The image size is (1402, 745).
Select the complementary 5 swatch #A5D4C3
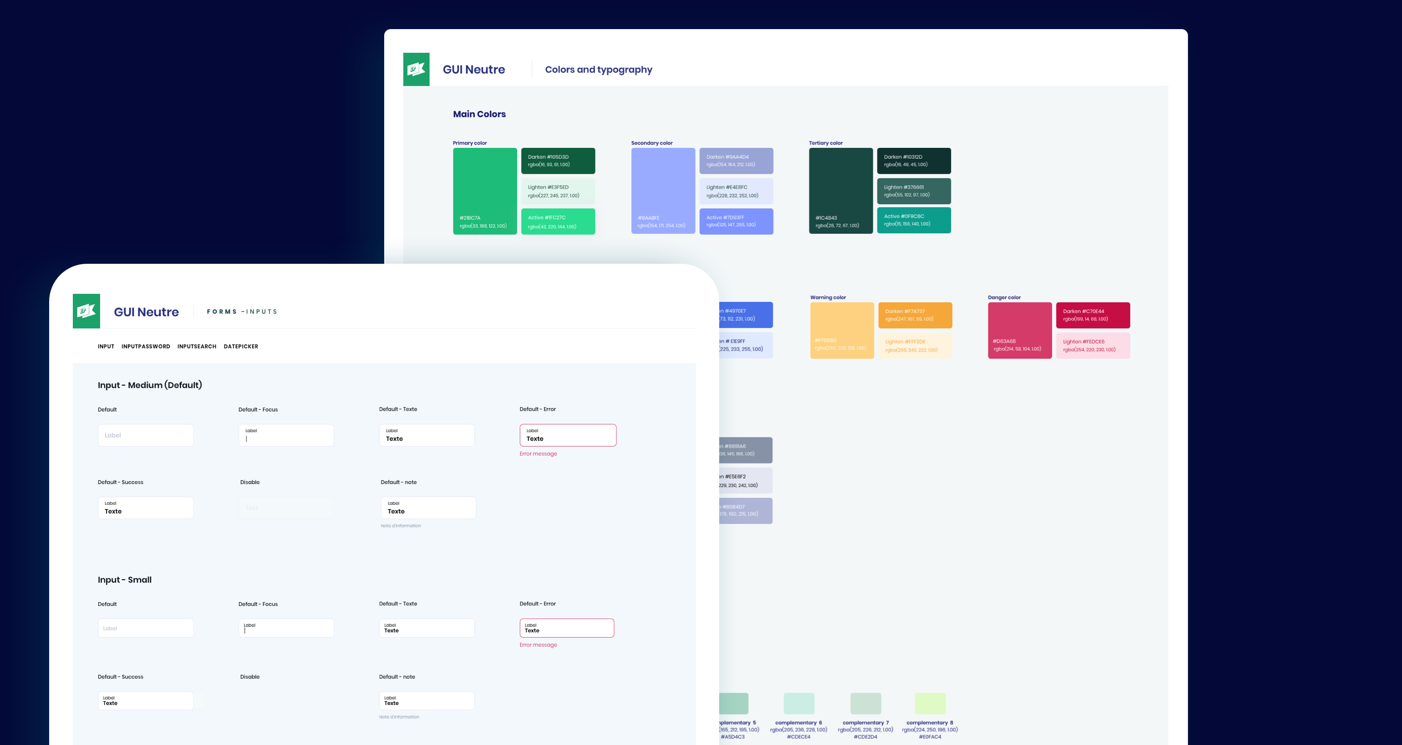click(735, 703)
